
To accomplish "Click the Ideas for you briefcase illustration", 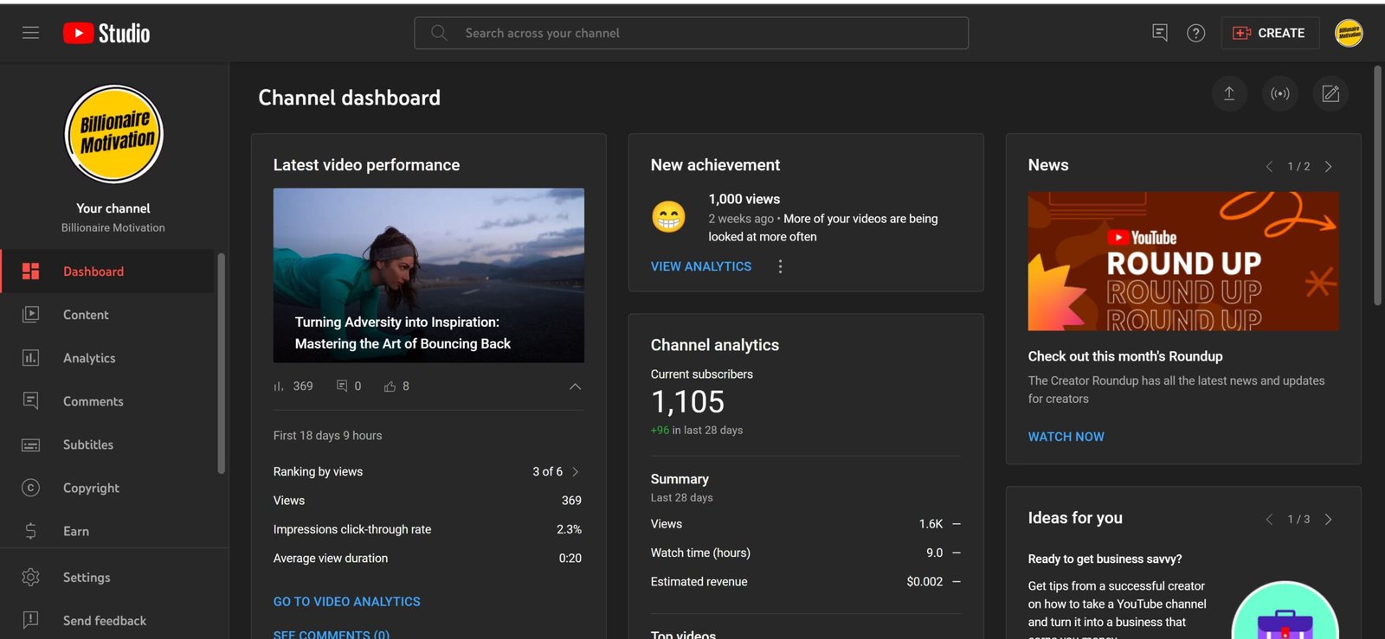I will click(1285, 612).
